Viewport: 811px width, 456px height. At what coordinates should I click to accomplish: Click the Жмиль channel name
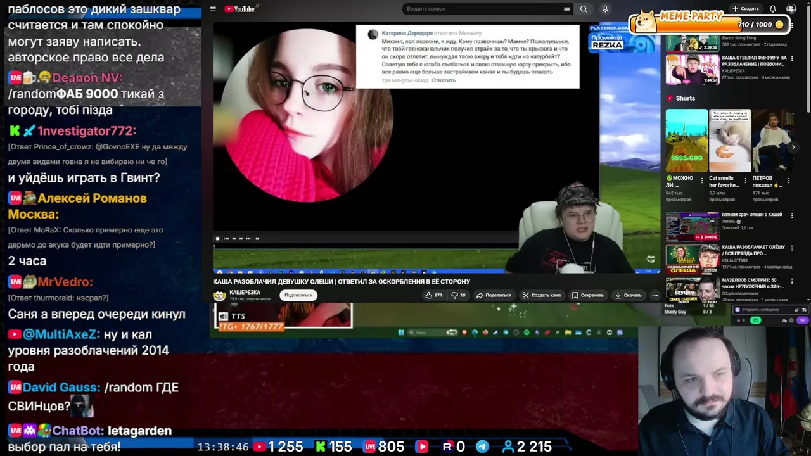pos(729,222)
